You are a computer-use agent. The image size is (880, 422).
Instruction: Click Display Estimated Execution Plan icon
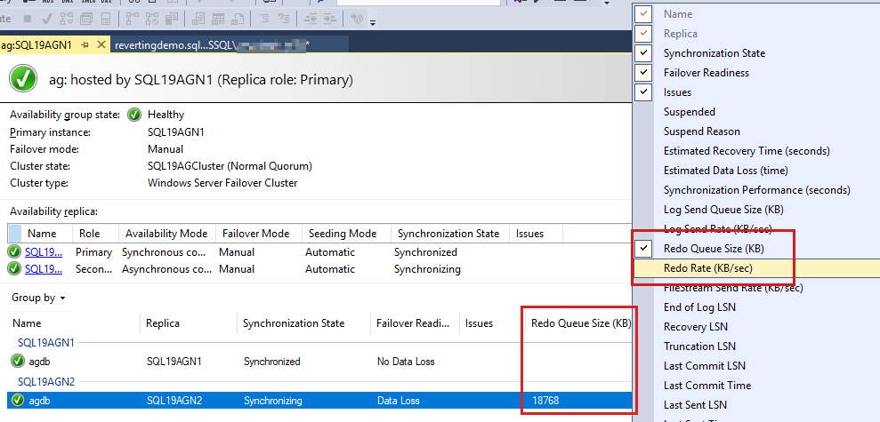pos(66,19)
